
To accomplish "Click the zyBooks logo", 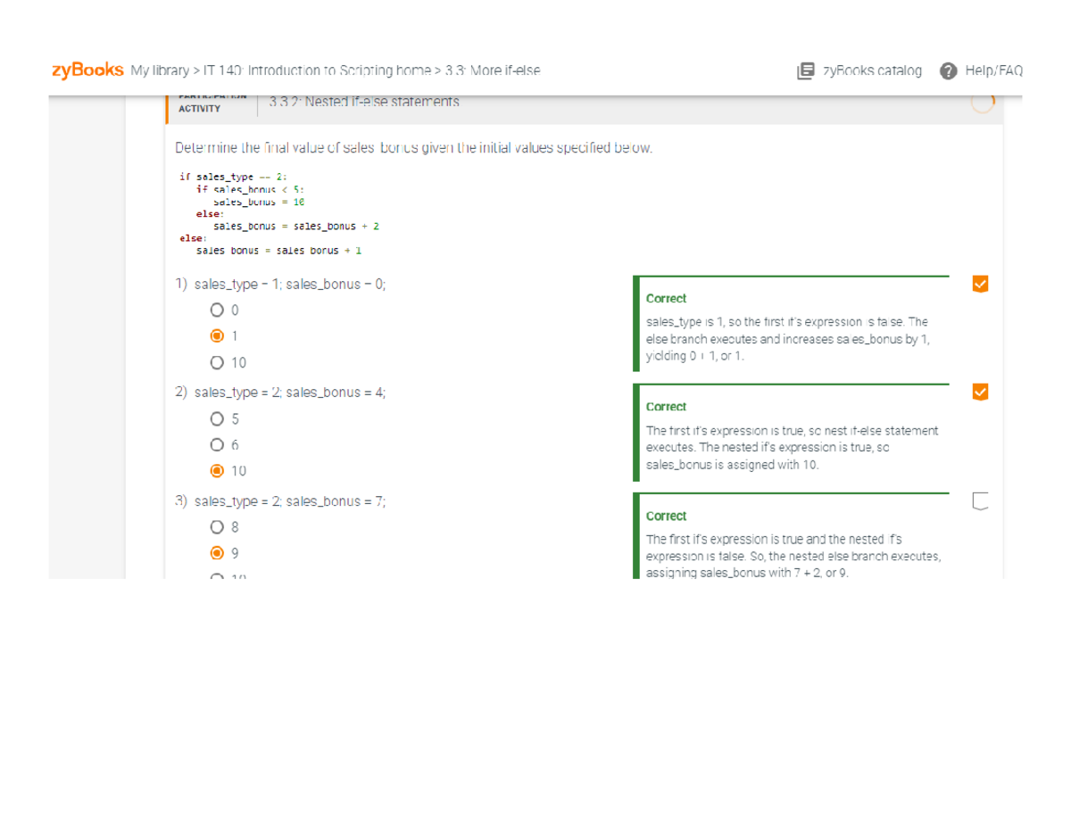I will point(87,70).
